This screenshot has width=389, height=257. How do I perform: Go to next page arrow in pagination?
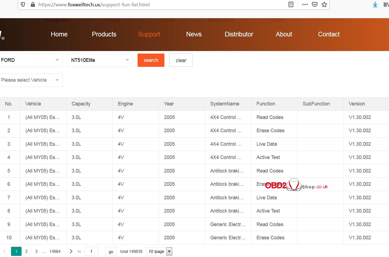71,251
